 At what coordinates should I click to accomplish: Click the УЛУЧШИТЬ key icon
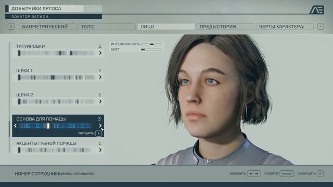click(x=98, y=133)
